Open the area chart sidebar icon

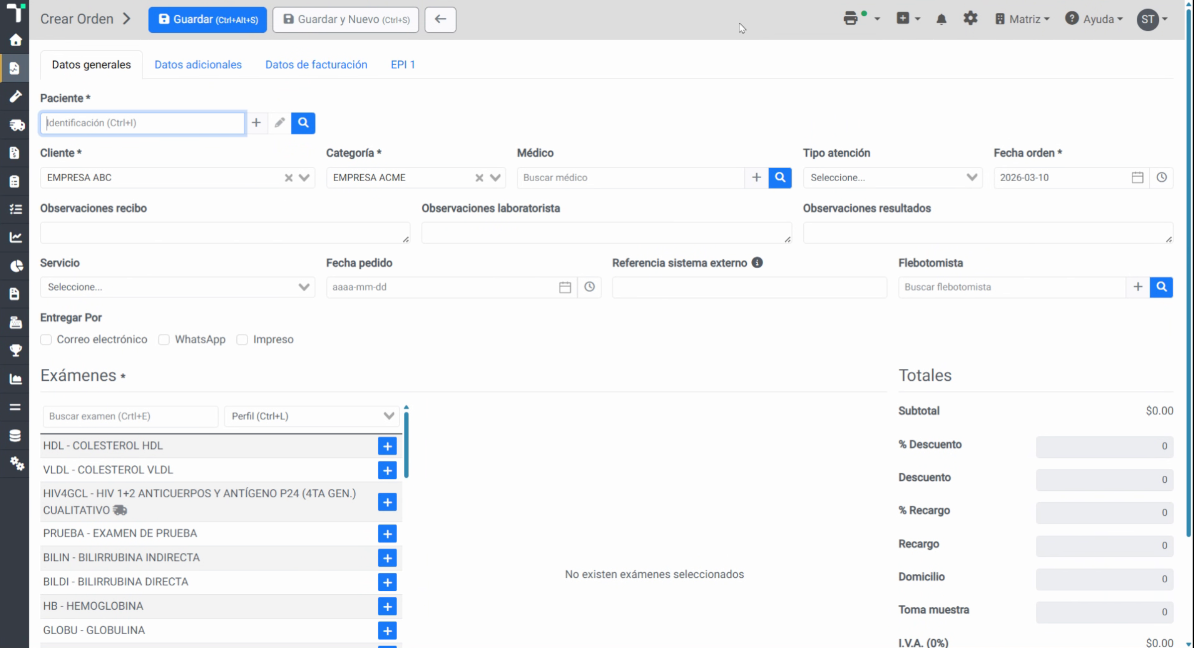15,379
